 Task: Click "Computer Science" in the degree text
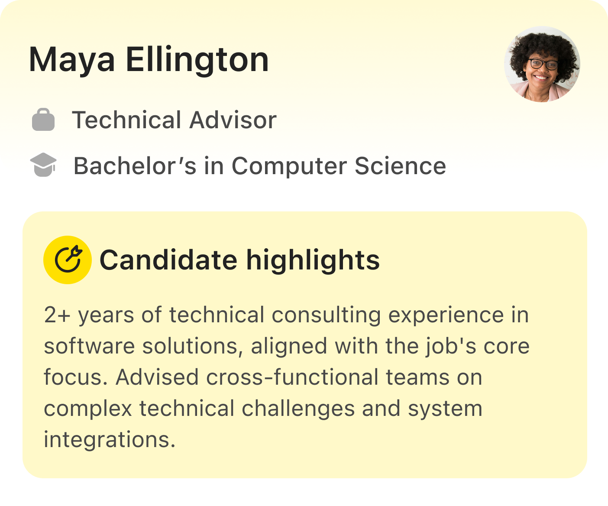click(x=339, y=166)
